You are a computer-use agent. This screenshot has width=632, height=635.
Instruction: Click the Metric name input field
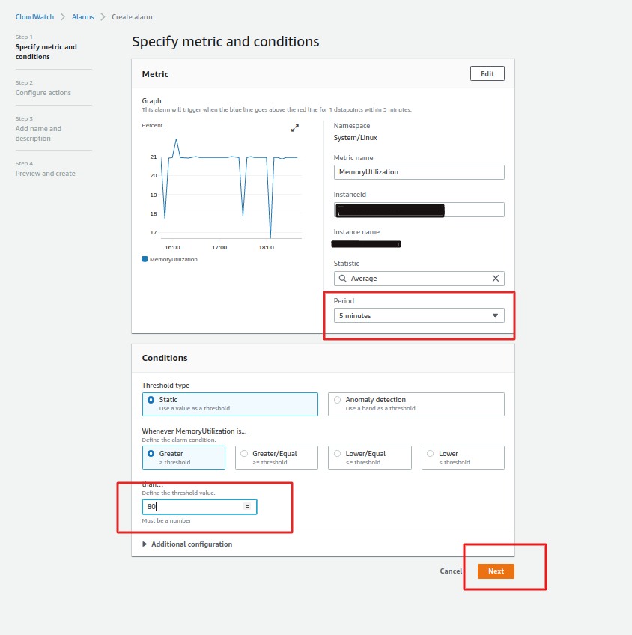tap(419, 172)
